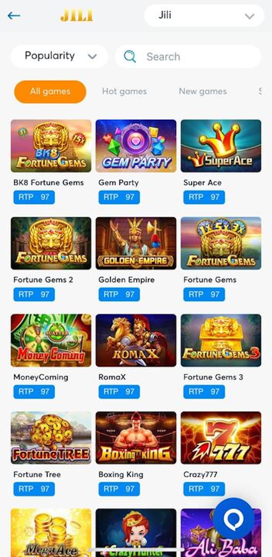Open the Fortune Gems 3 thumbnail
This screenshot has height=557, width=272.
pyautogui.click(x=221, y=340)
